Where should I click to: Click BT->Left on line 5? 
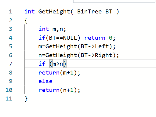click(x=95, y=46)
